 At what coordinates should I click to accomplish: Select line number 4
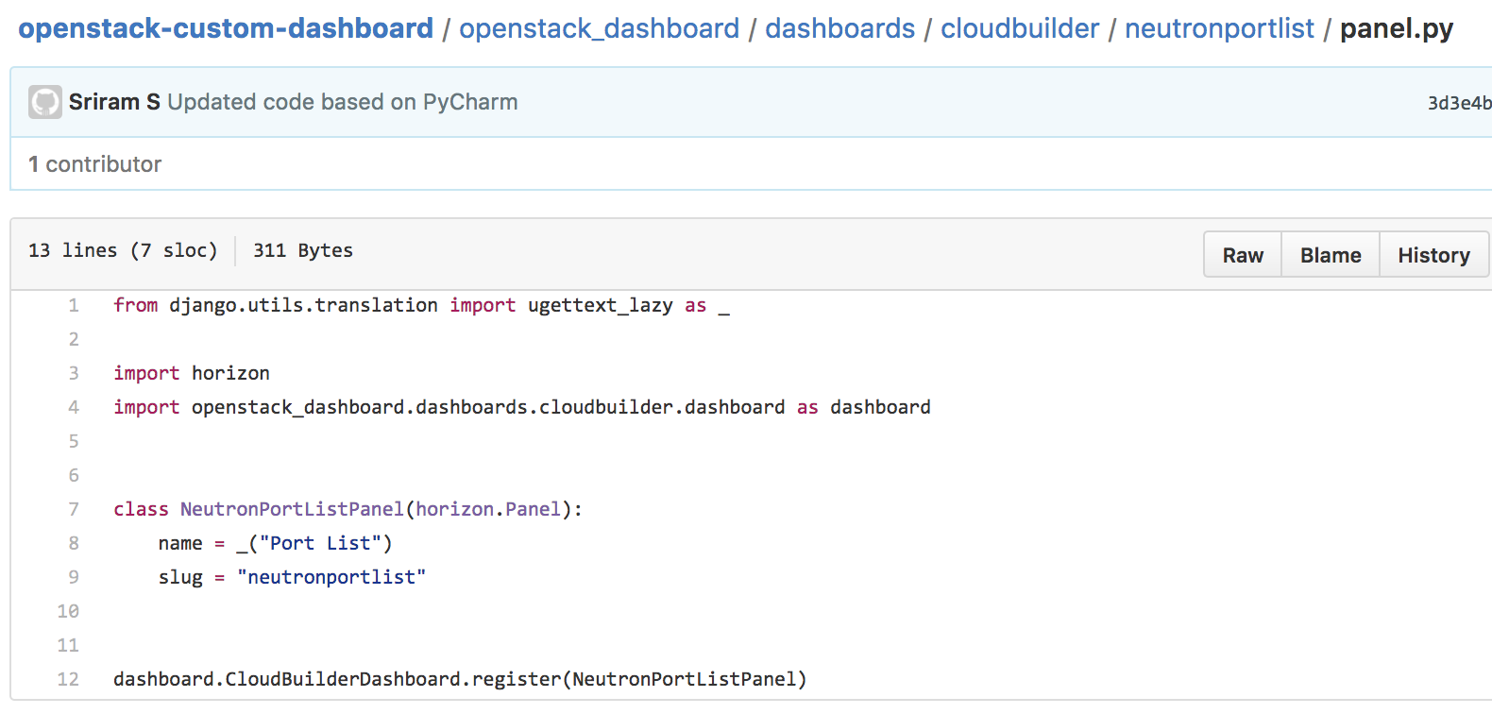tap(74, 407)
